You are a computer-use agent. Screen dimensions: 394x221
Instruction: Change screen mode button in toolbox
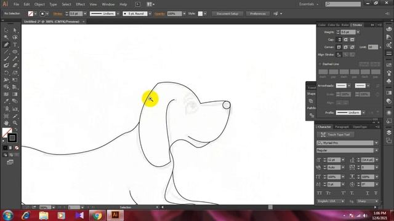[10, 162]
